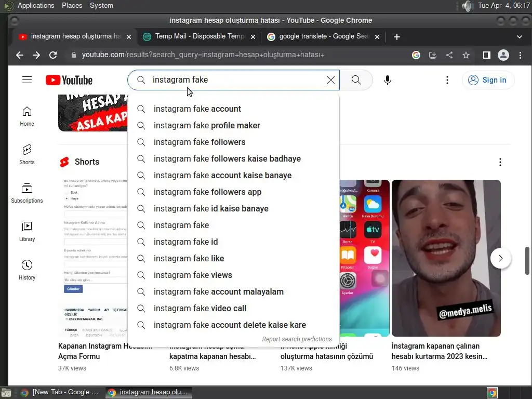
Task: Open the Applications menu in top panel
Action: (36, 5)
